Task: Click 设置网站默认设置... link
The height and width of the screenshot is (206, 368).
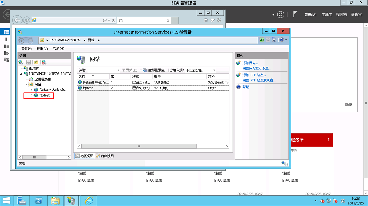Action: (257, 69)
